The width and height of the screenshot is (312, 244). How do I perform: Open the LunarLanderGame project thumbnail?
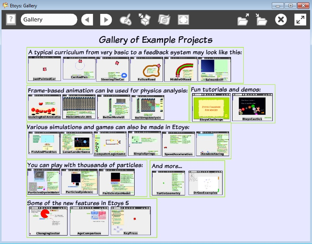point(76,143)
